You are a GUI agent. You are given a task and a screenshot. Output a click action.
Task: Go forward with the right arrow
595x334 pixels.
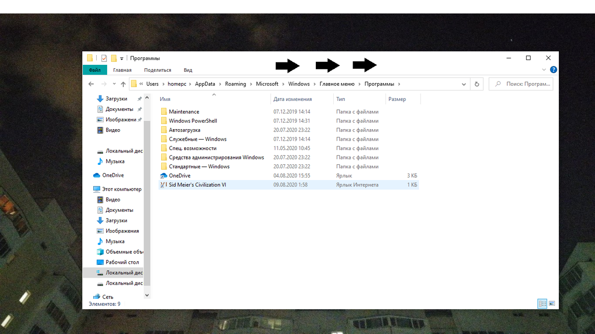[104, 84]
